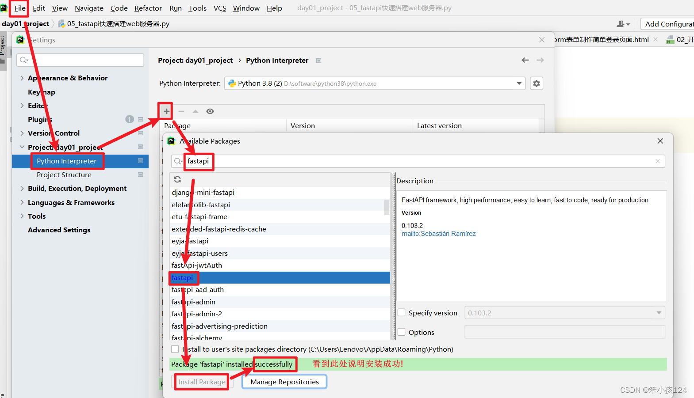Clear the fastapi search with the x icon
The height and width of the screenshot is (398, 694).
(x=658, y=161)
